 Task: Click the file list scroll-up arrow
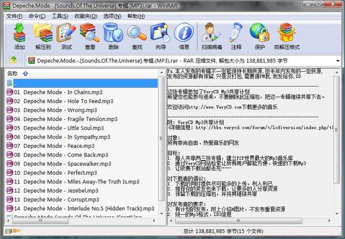(161, 73)
